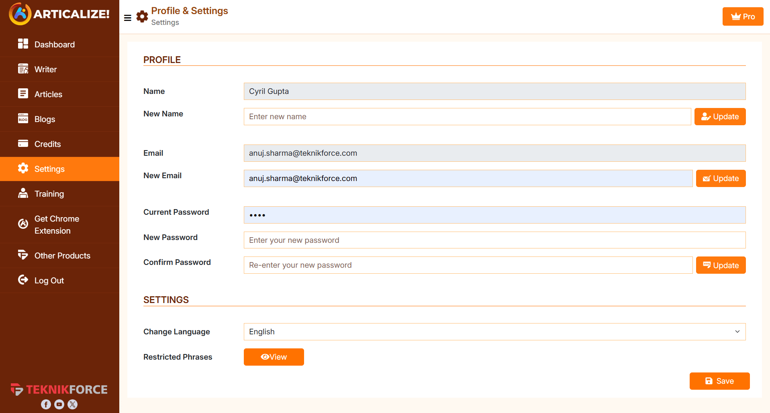Screen dimensions: 770x413
Task: Open the X social icon link
Action: click(73, 404)
